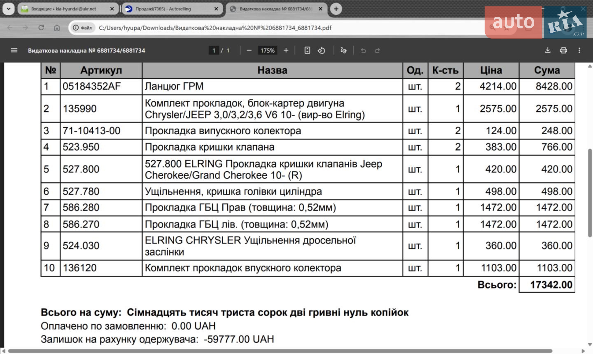Click Прокладка кришки клапана row name
Image resolution: width=593 pixels, height=354 pixels.
click(x=210, y=147)
